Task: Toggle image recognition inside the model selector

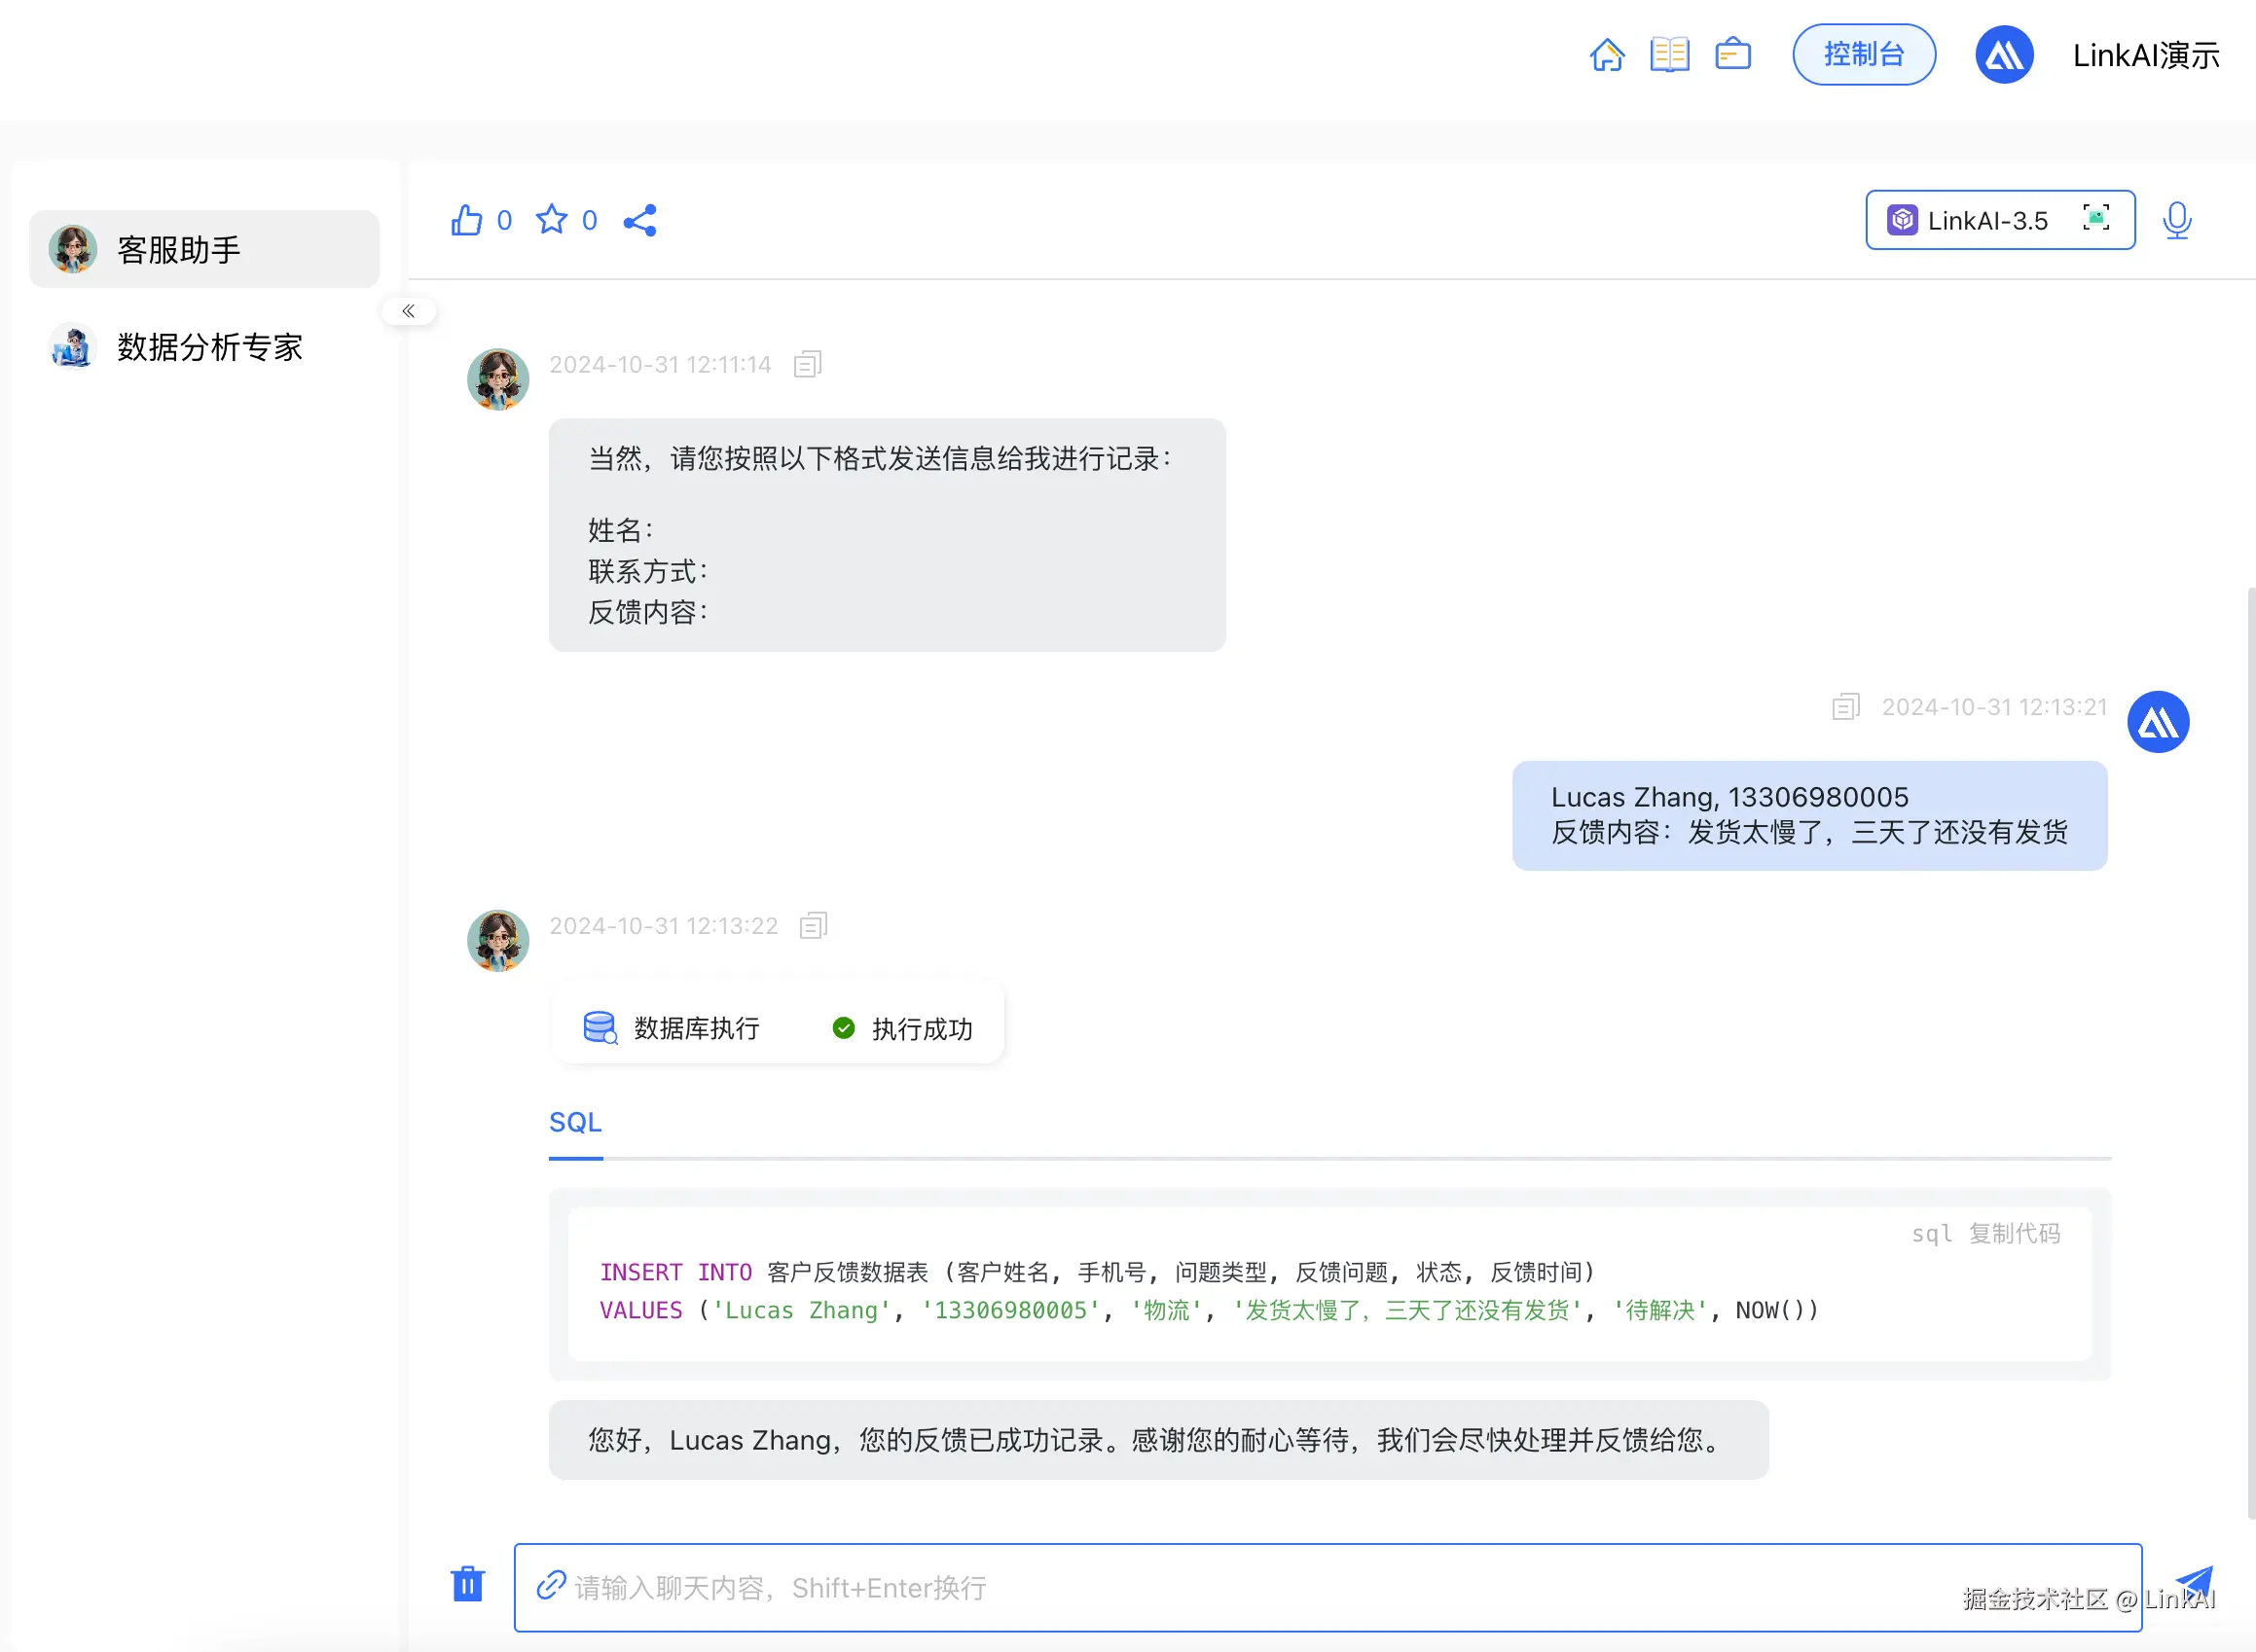Action: pyautogui.click(x=2097, y=220)
